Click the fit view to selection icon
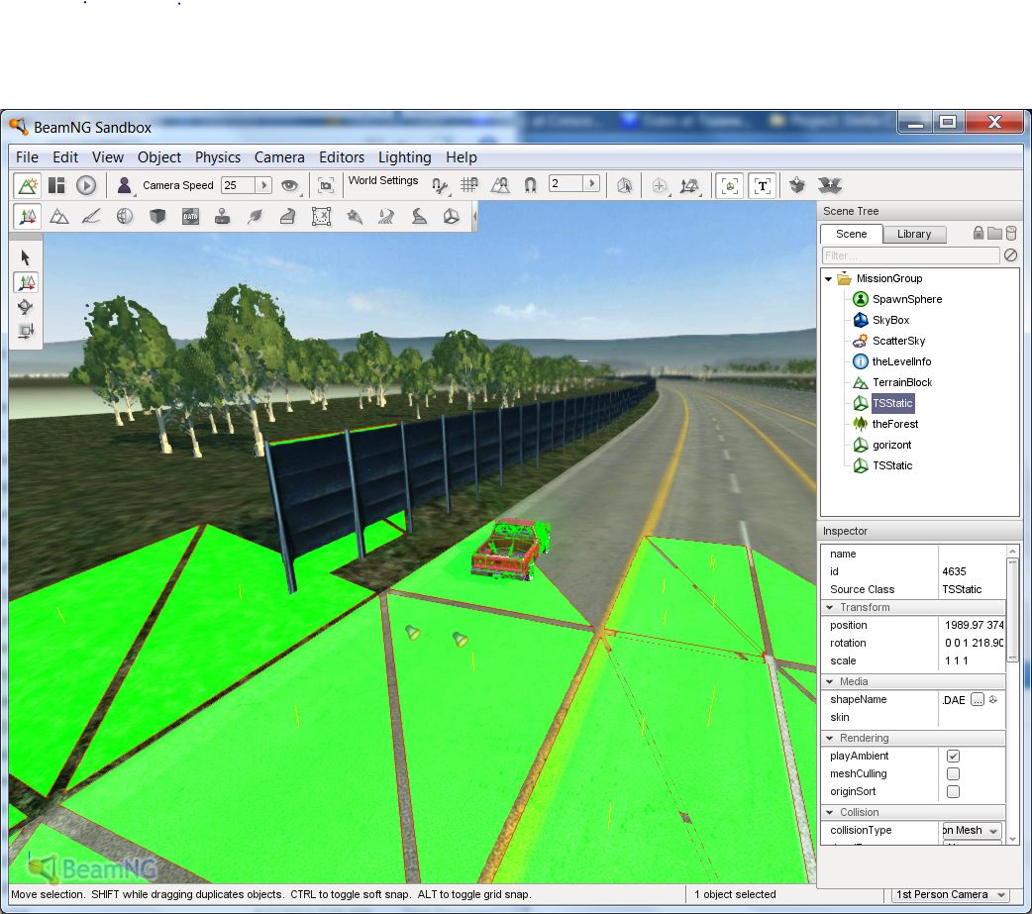The height and width of the screenshot is (914, 1032). (x=326, y=185)
